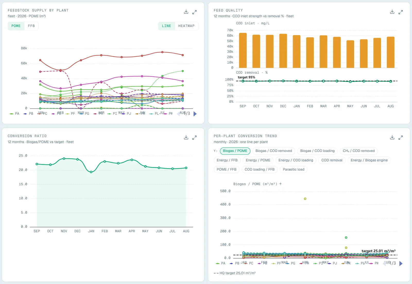
Task: Pick the Energy / FFB metric chip
Action: coord(227,160)
